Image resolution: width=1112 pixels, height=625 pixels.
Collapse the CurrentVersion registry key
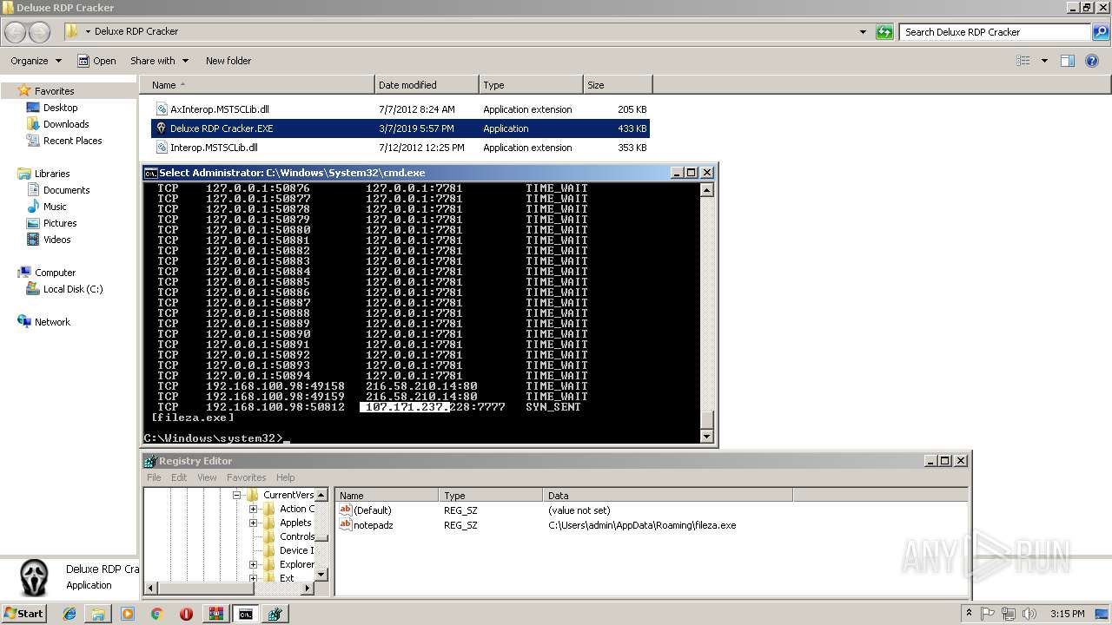pyautogui.click(x=235, y=495)
